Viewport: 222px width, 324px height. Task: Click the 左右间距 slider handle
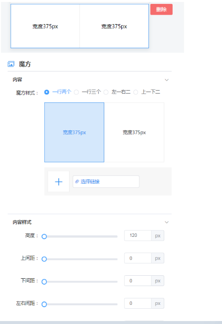point(44,304)
